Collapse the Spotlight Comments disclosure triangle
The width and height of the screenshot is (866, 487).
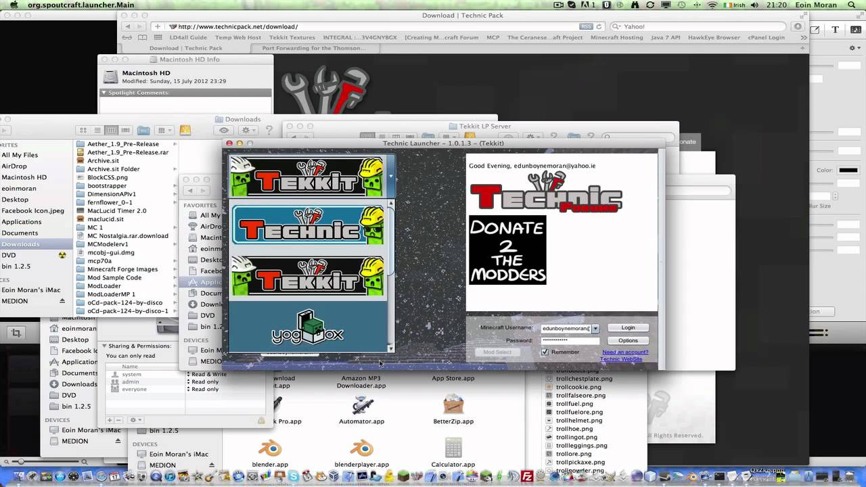pos(104,93)
